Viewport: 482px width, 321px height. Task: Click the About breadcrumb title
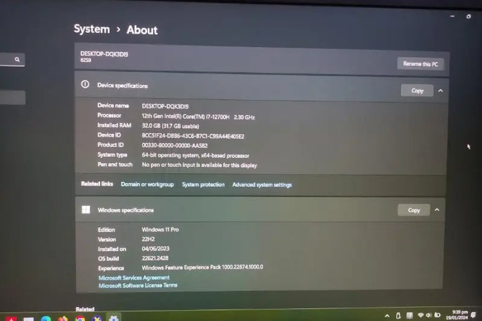(142, 30)
